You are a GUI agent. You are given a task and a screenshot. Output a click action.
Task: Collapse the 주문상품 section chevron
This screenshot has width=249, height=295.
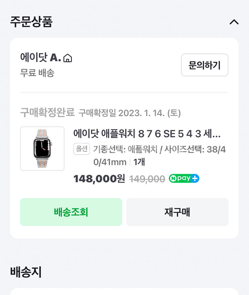click(234, 22)
